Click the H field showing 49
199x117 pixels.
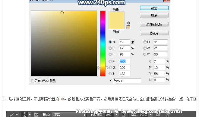[125, 42]
